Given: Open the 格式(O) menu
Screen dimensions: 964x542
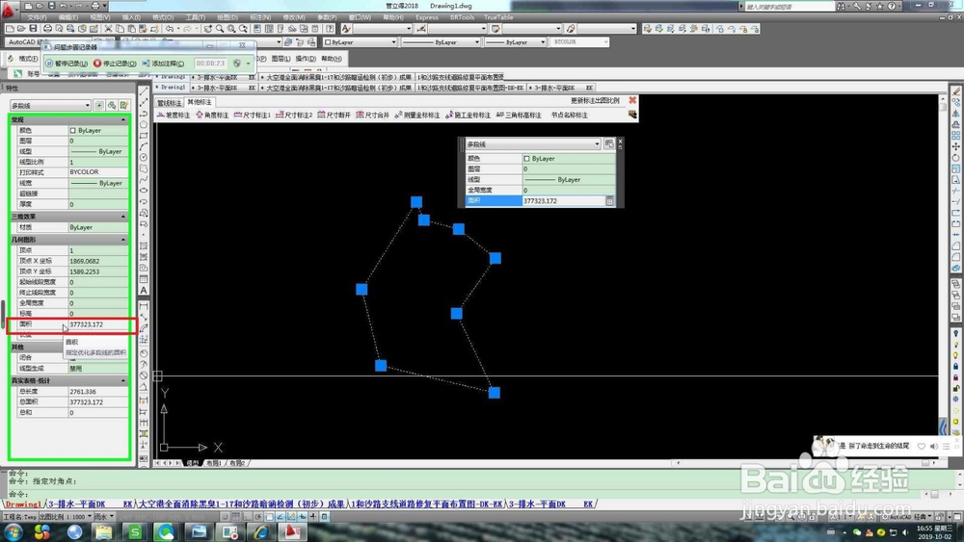Looking at the screenshot, I should (x=163, y=17).
